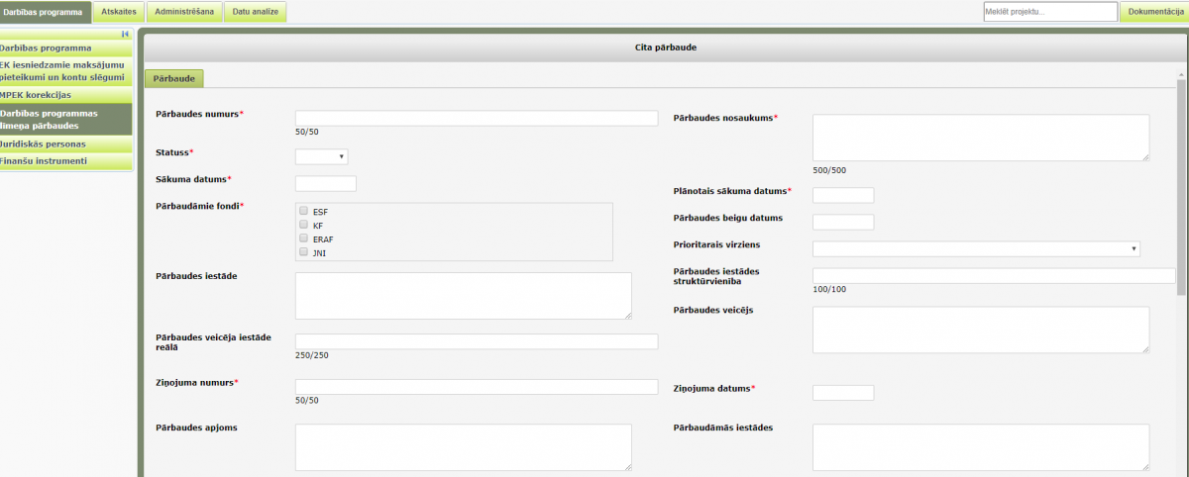Enable the KF fund checkbox

[x=303, y=225]
